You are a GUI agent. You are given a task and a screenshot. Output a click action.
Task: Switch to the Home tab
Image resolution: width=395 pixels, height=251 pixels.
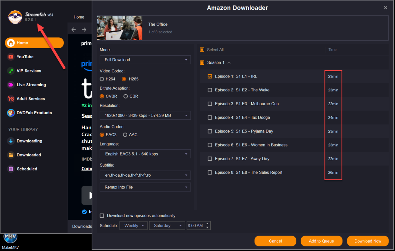pyautogui.click(x=79, y=17)
